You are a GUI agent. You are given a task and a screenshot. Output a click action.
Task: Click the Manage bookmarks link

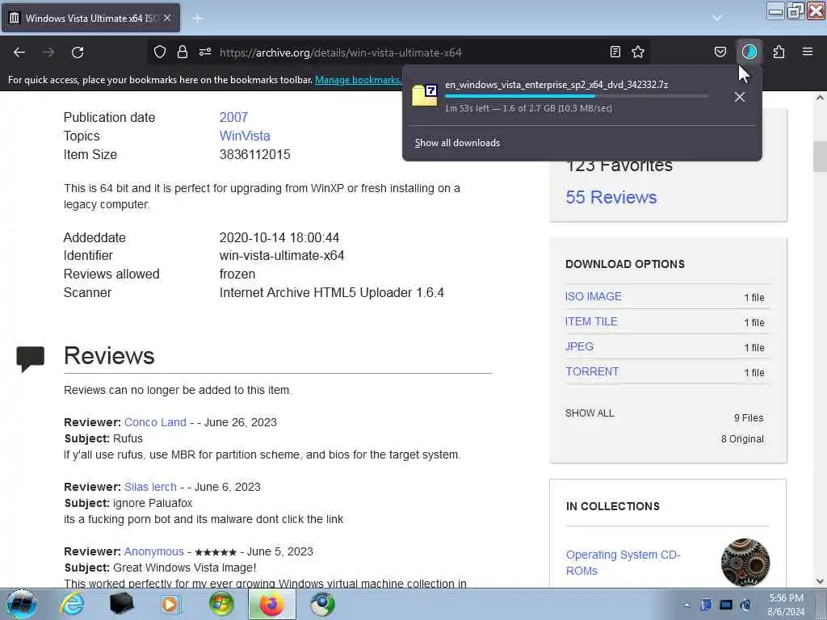click(358, 80)
